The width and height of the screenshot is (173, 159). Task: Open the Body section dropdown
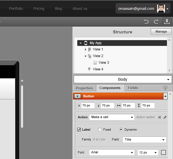(123, 79)
